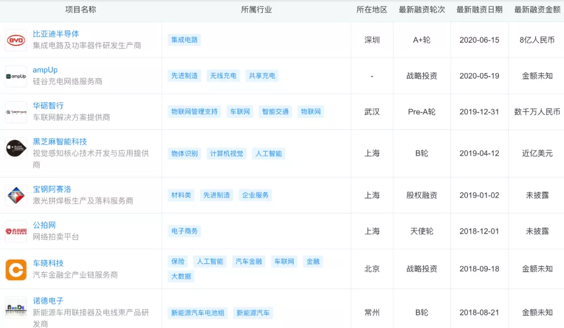Viewport: 564px width, 328px height.
Task: Open the ampUp project name link
Action: click(45, 70)
